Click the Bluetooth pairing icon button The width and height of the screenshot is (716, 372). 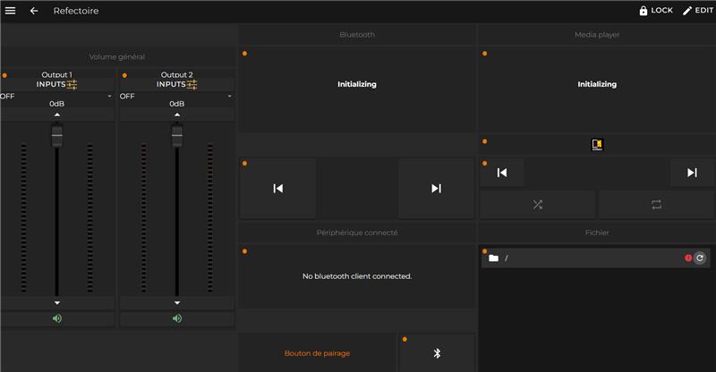[437, 353]
